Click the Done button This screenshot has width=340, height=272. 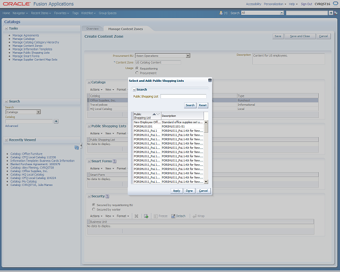[x=189, y=191]
